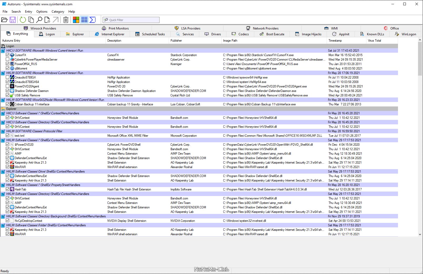The image size is (423, 274).
Task: Check the PowerDVD20Agent entry checkbox
Action: (7, 86)
